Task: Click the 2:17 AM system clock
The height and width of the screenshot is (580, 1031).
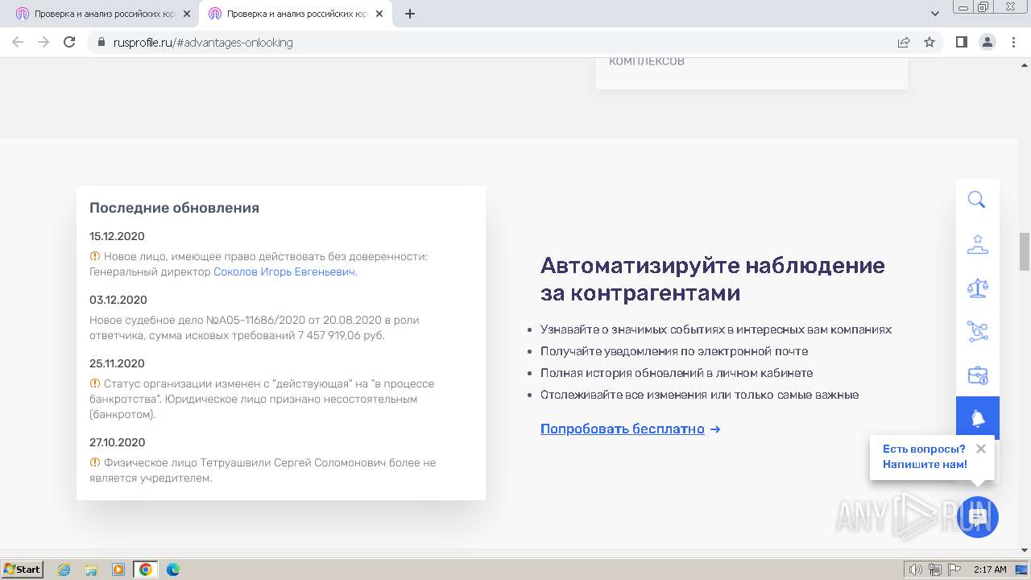Action: point(990,570)
